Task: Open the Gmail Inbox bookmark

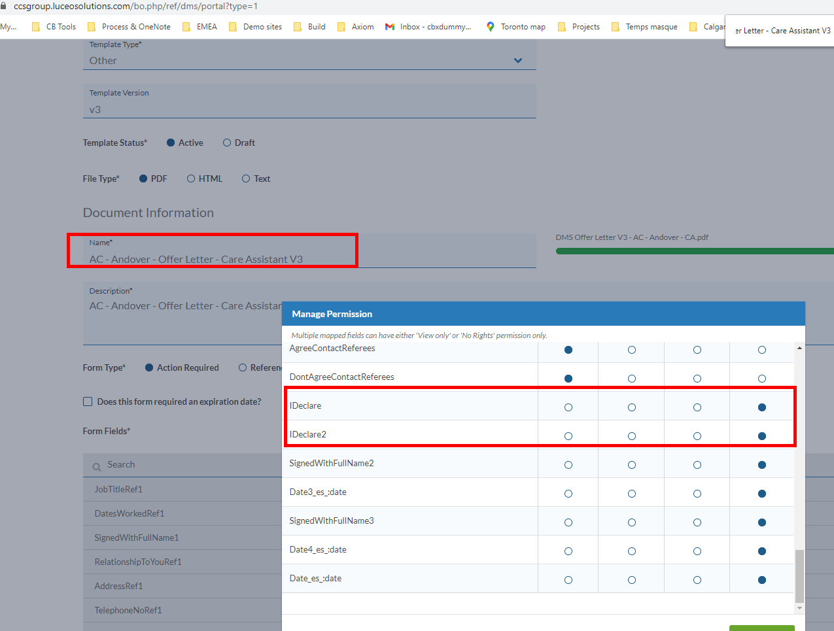Action: [428, 27]
